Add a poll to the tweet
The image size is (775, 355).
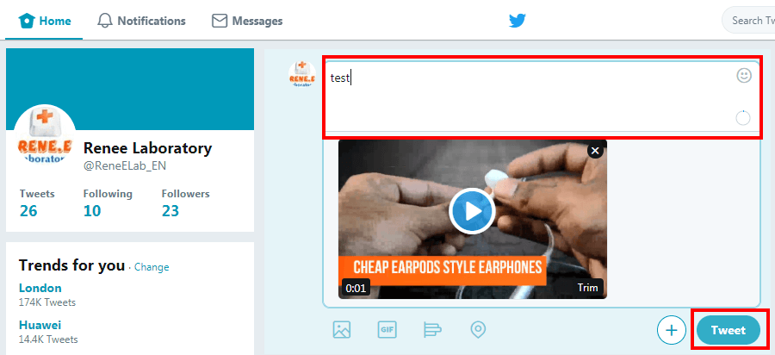tap(432, 329)
